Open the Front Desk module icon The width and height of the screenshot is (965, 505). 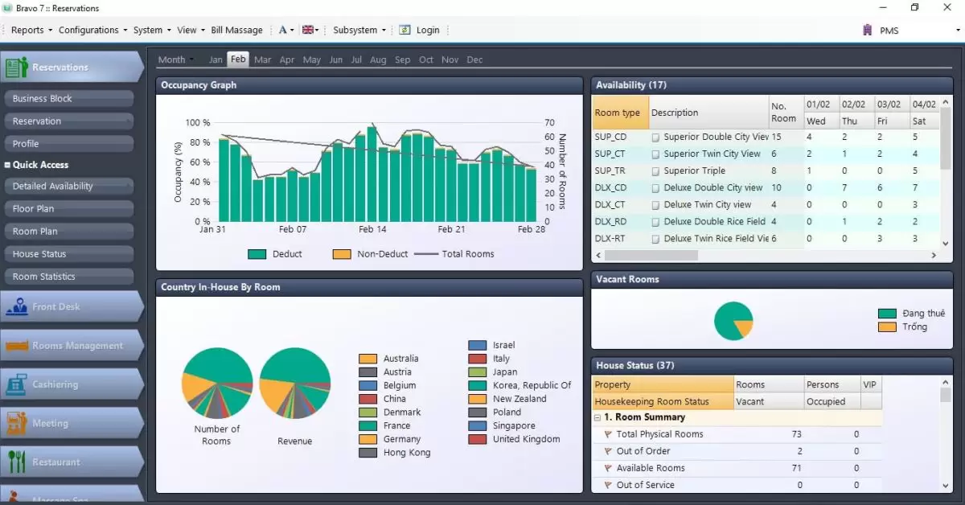17,306
